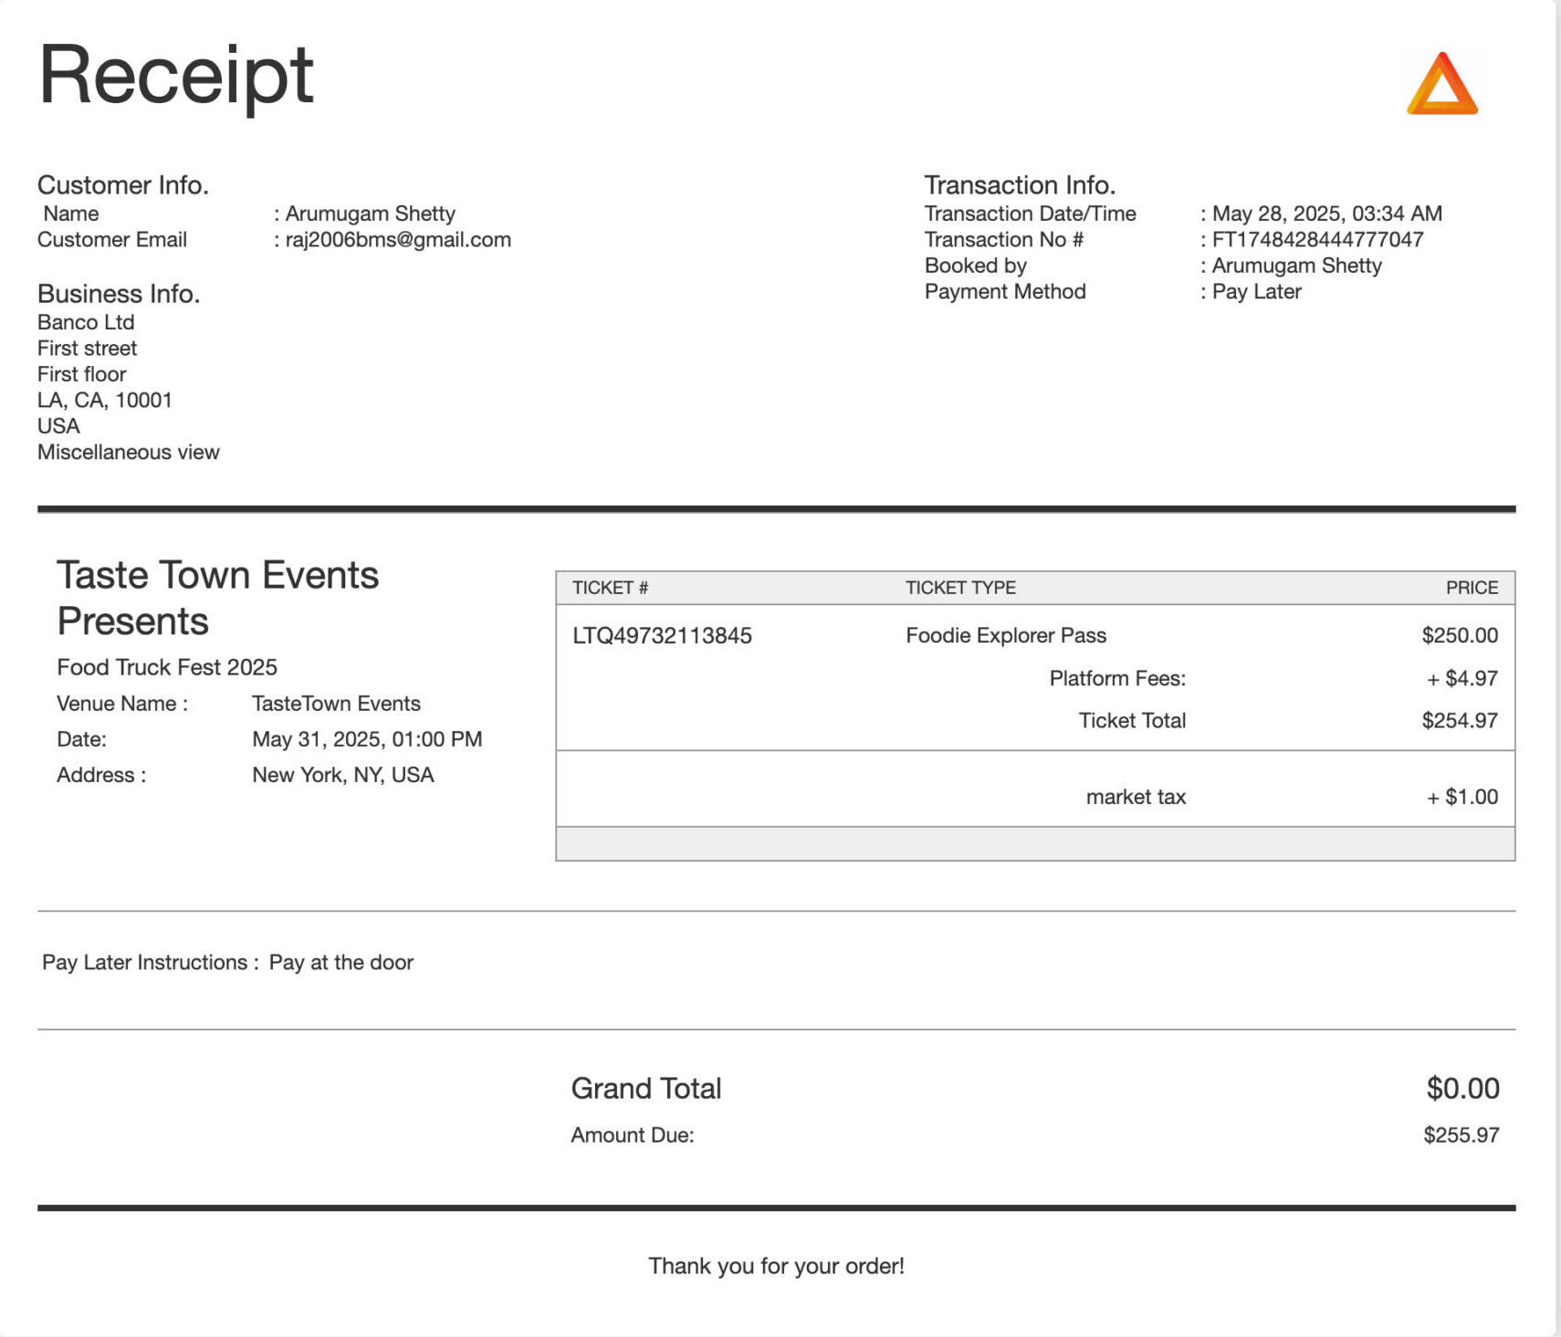Viewport: 1561px width, 1337px height.
Task: Click the orange triangle logo
Action: 1441,84
